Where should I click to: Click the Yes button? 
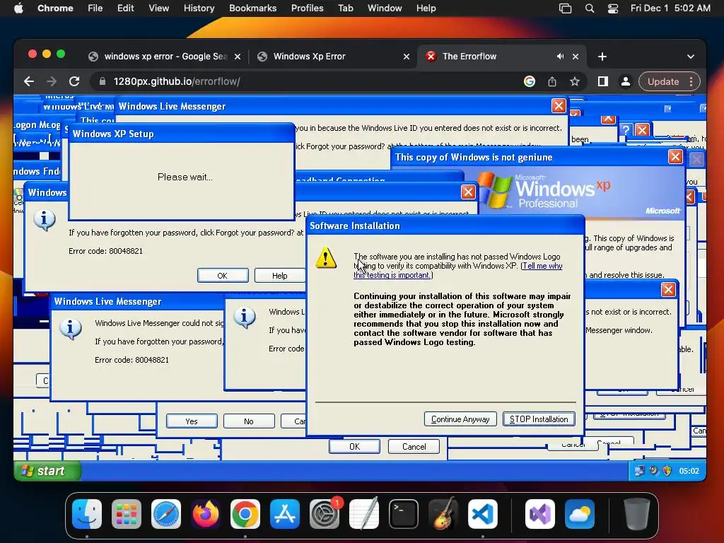click(192, 421)
